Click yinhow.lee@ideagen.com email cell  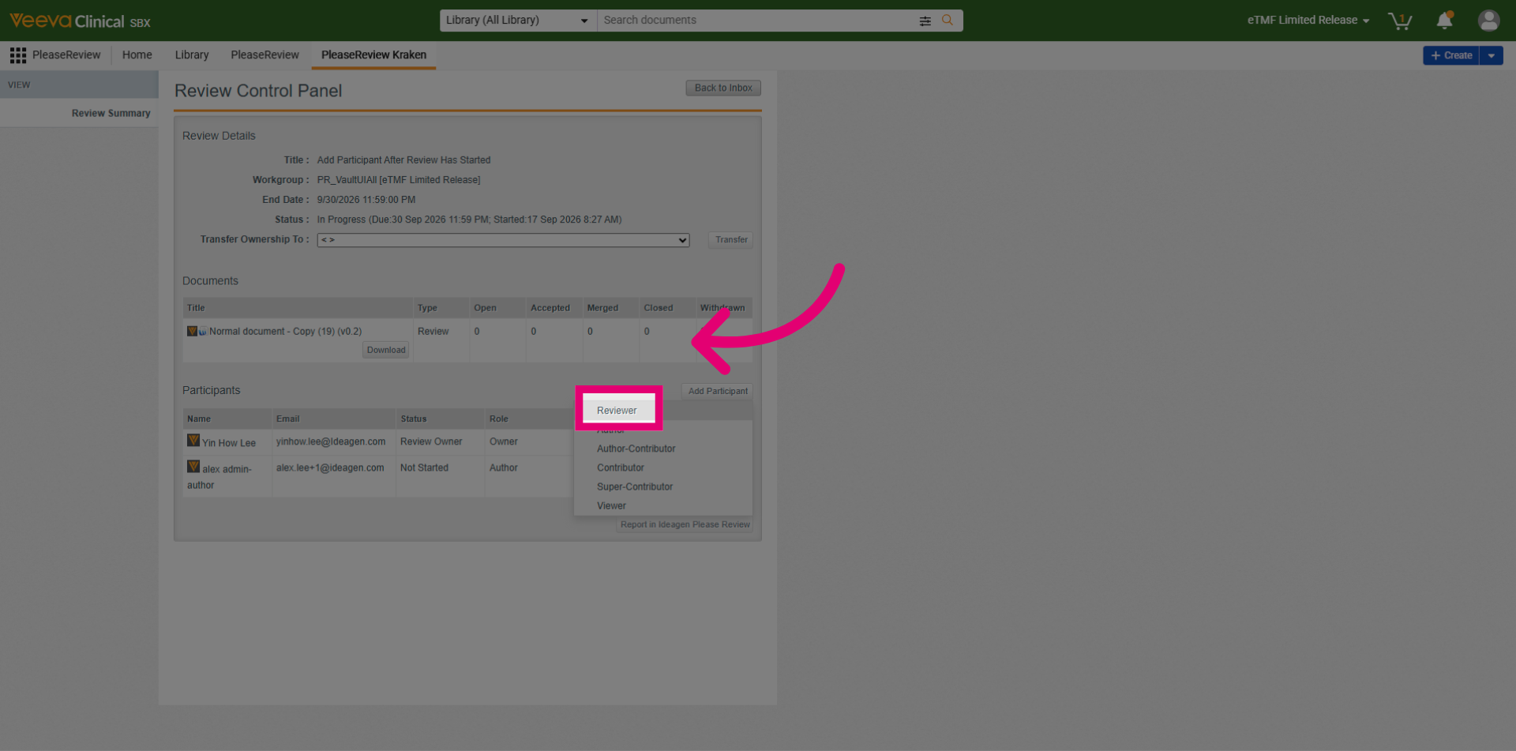[331, 442]
